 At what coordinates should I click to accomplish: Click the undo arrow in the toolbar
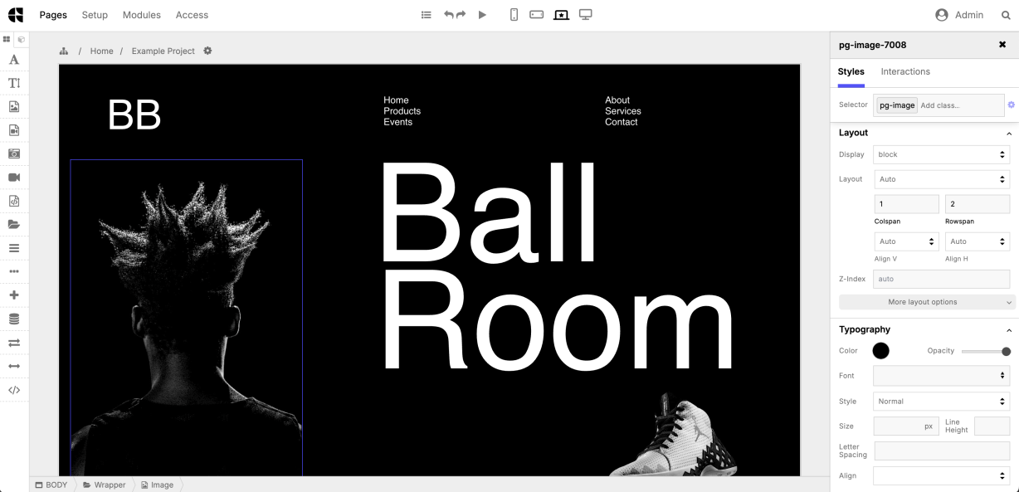coord(447,14)
